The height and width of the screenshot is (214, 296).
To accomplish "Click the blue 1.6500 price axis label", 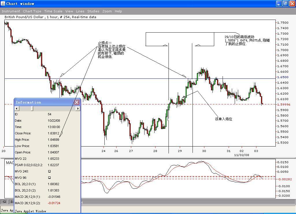I will pos(283,77).
